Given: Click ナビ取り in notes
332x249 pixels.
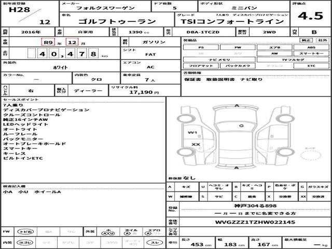Looking at the screenshot, I should coord(251,79).
